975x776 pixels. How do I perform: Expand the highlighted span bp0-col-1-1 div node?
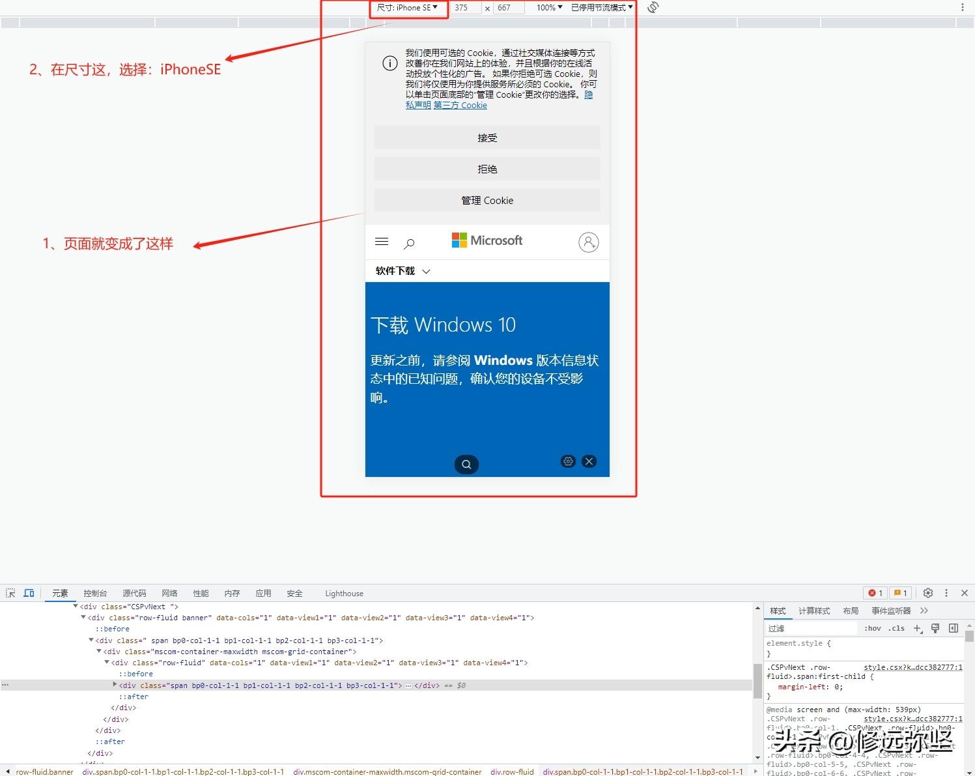click(115, 685)
